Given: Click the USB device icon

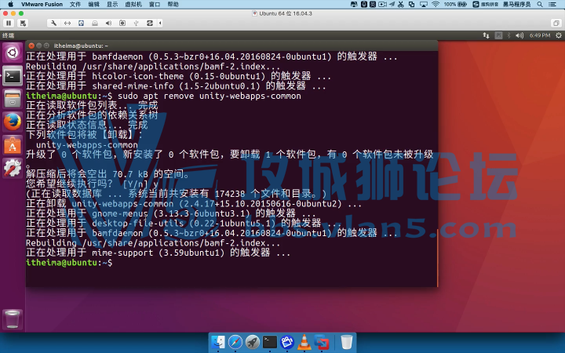Looking at the screenshot, I should 136,23.
